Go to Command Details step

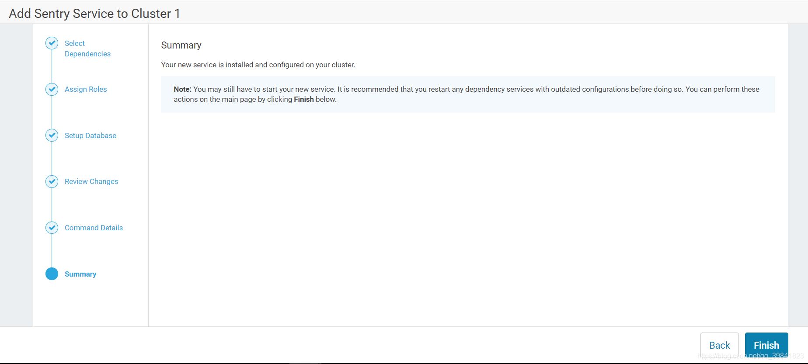[x=94, y=228]
